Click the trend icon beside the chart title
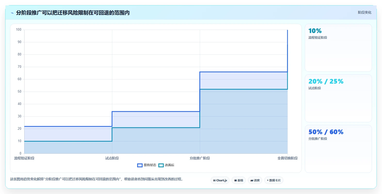382x194 pixels. coord(12,13)
